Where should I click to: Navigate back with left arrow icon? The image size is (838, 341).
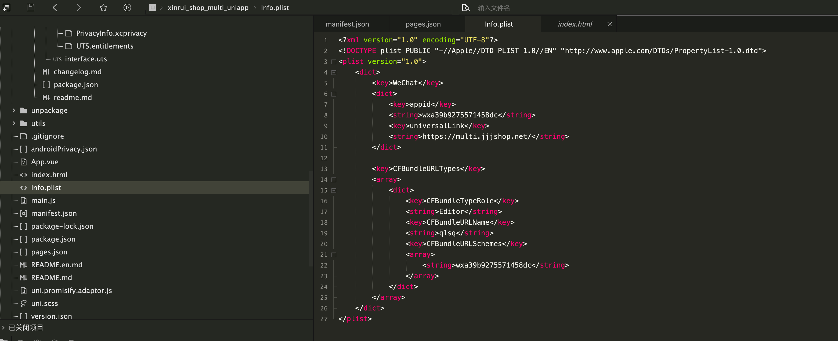pyautogui.click(x=55, y=8)
